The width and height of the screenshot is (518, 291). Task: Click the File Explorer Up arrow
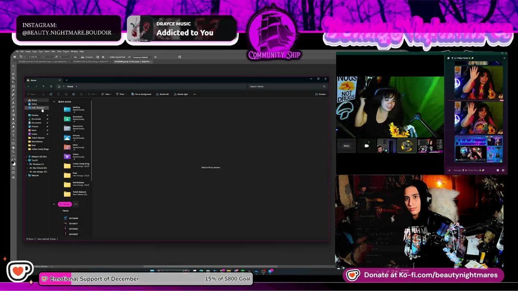tap(43, 86)
